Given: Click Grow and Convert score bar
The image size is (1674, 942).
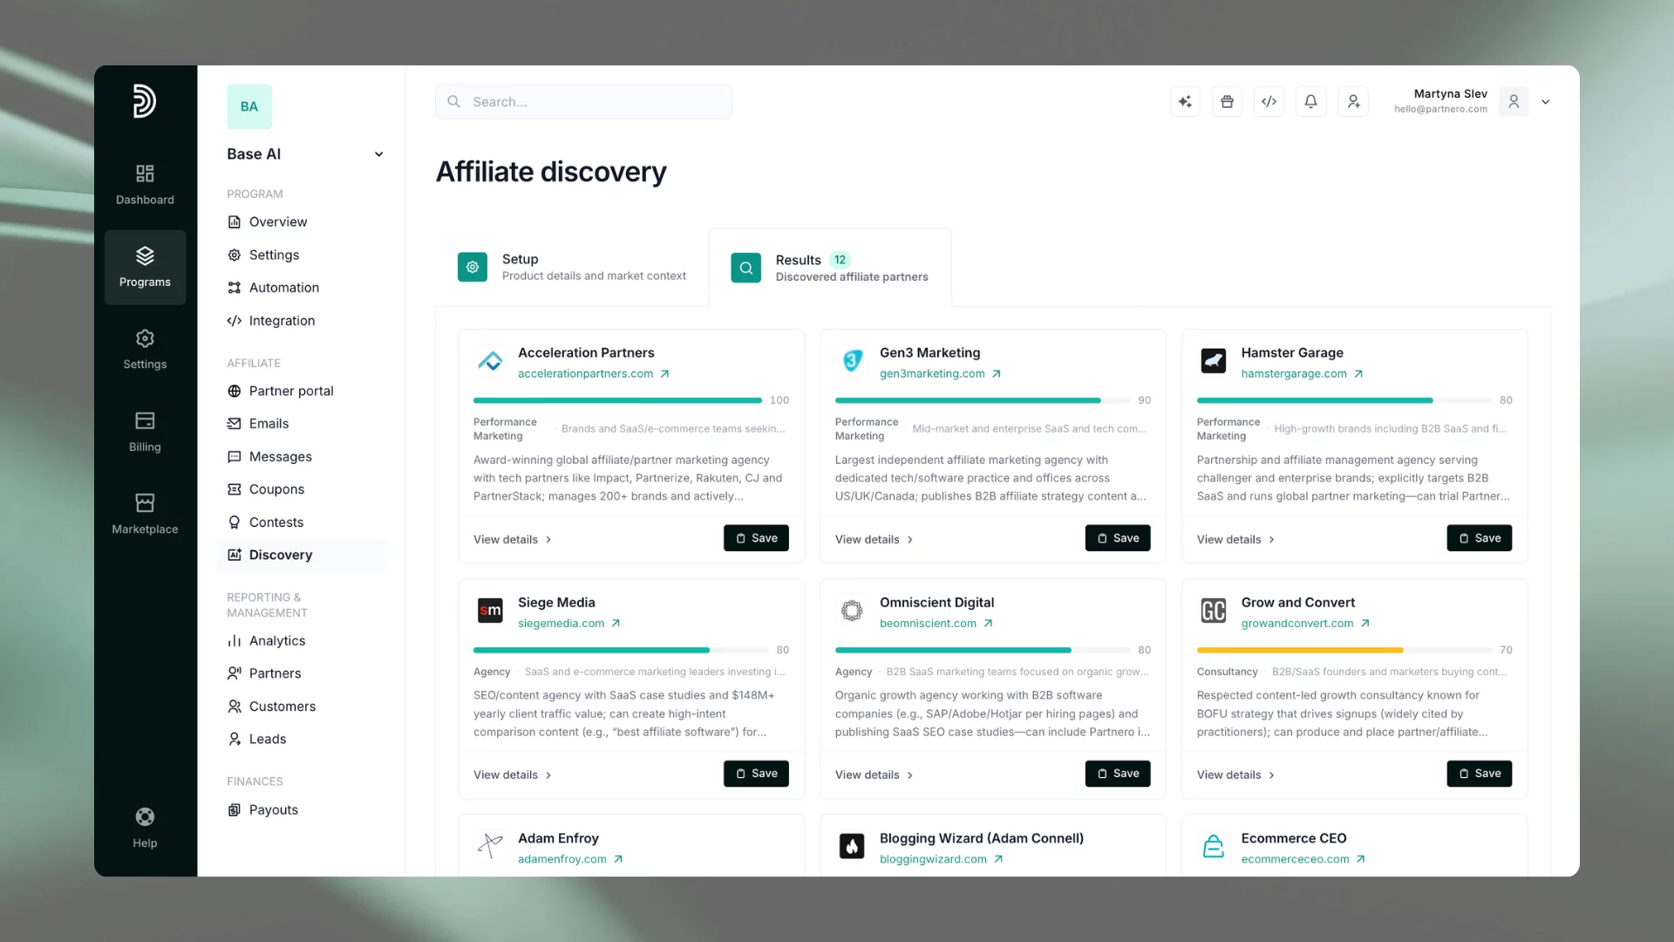Looking at the screenshot, I should pos(1344,651).
